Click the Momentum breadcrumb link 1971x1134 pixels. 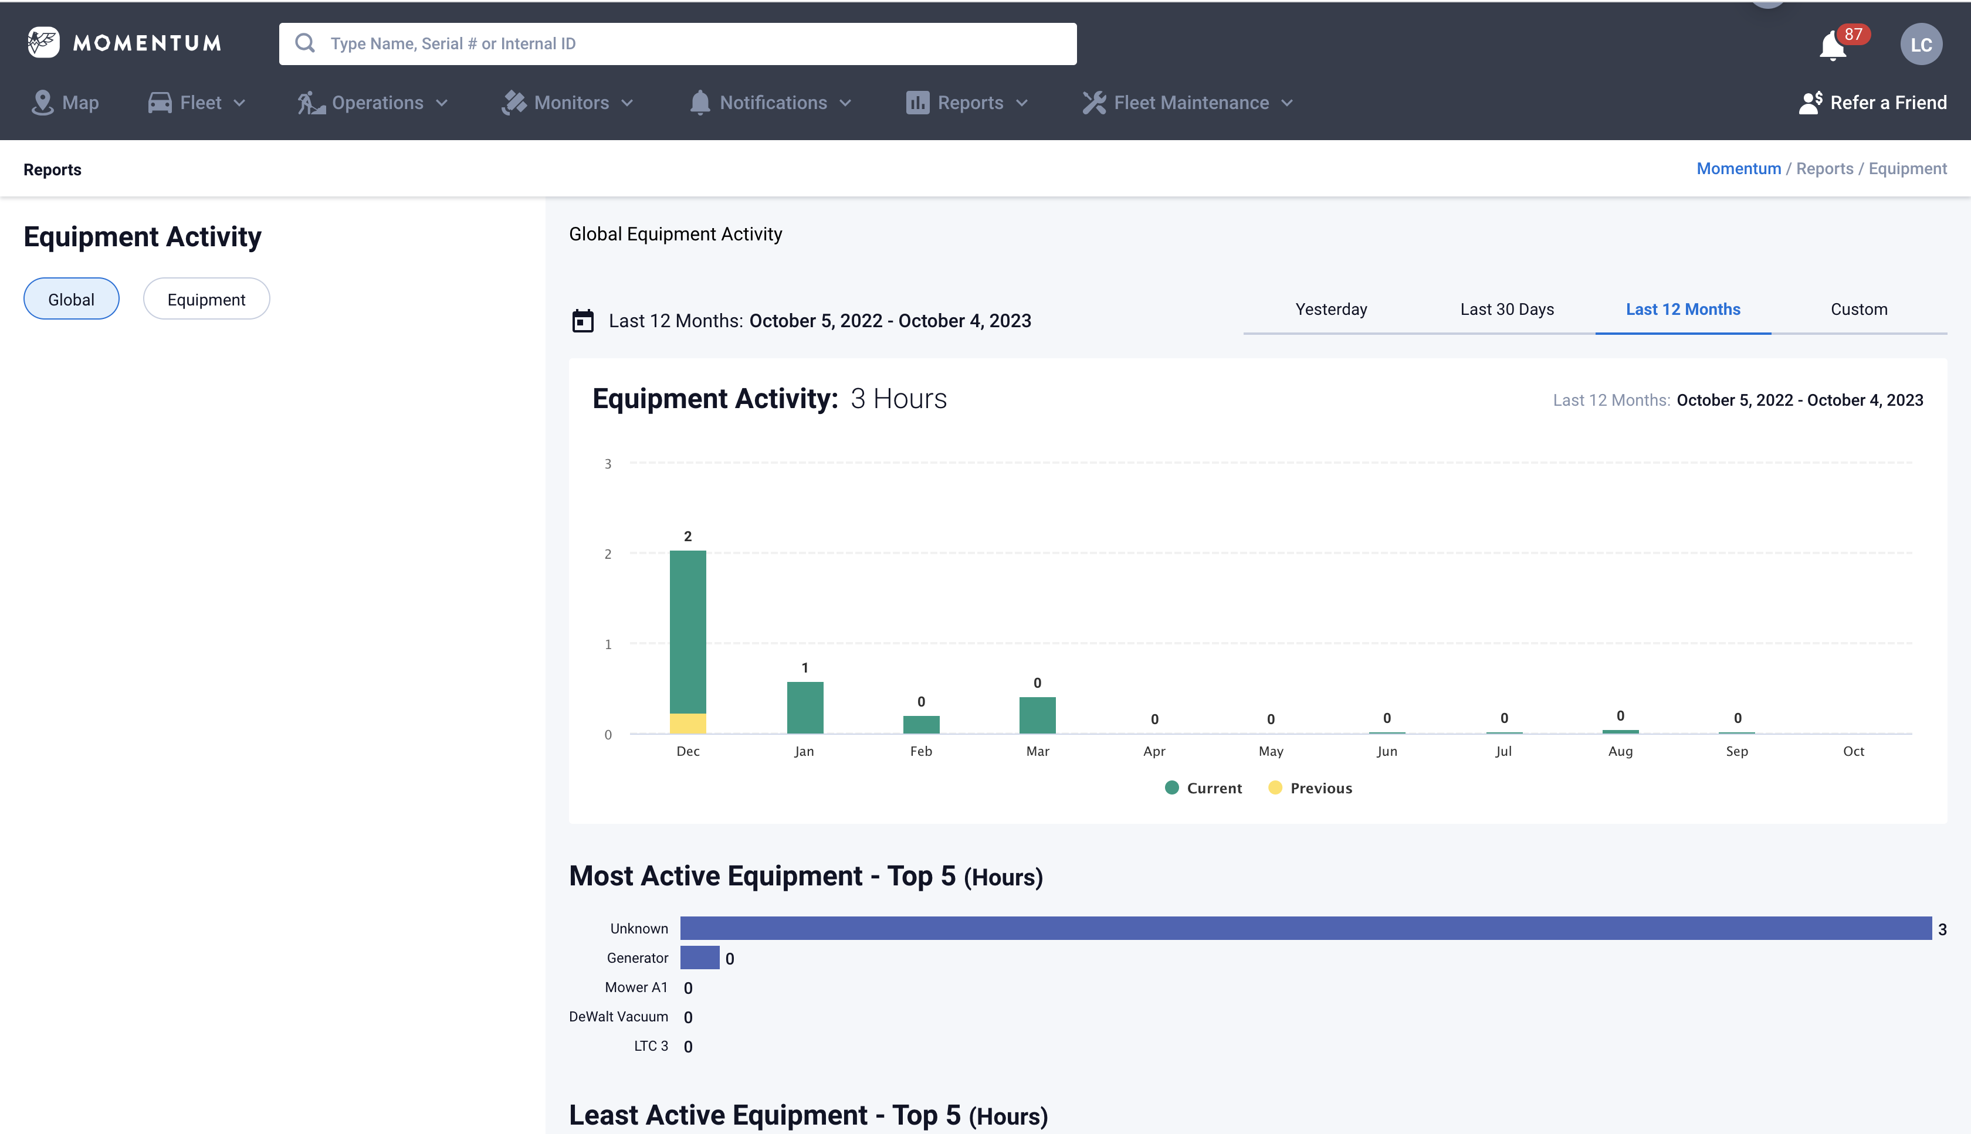coord(1738,168)
